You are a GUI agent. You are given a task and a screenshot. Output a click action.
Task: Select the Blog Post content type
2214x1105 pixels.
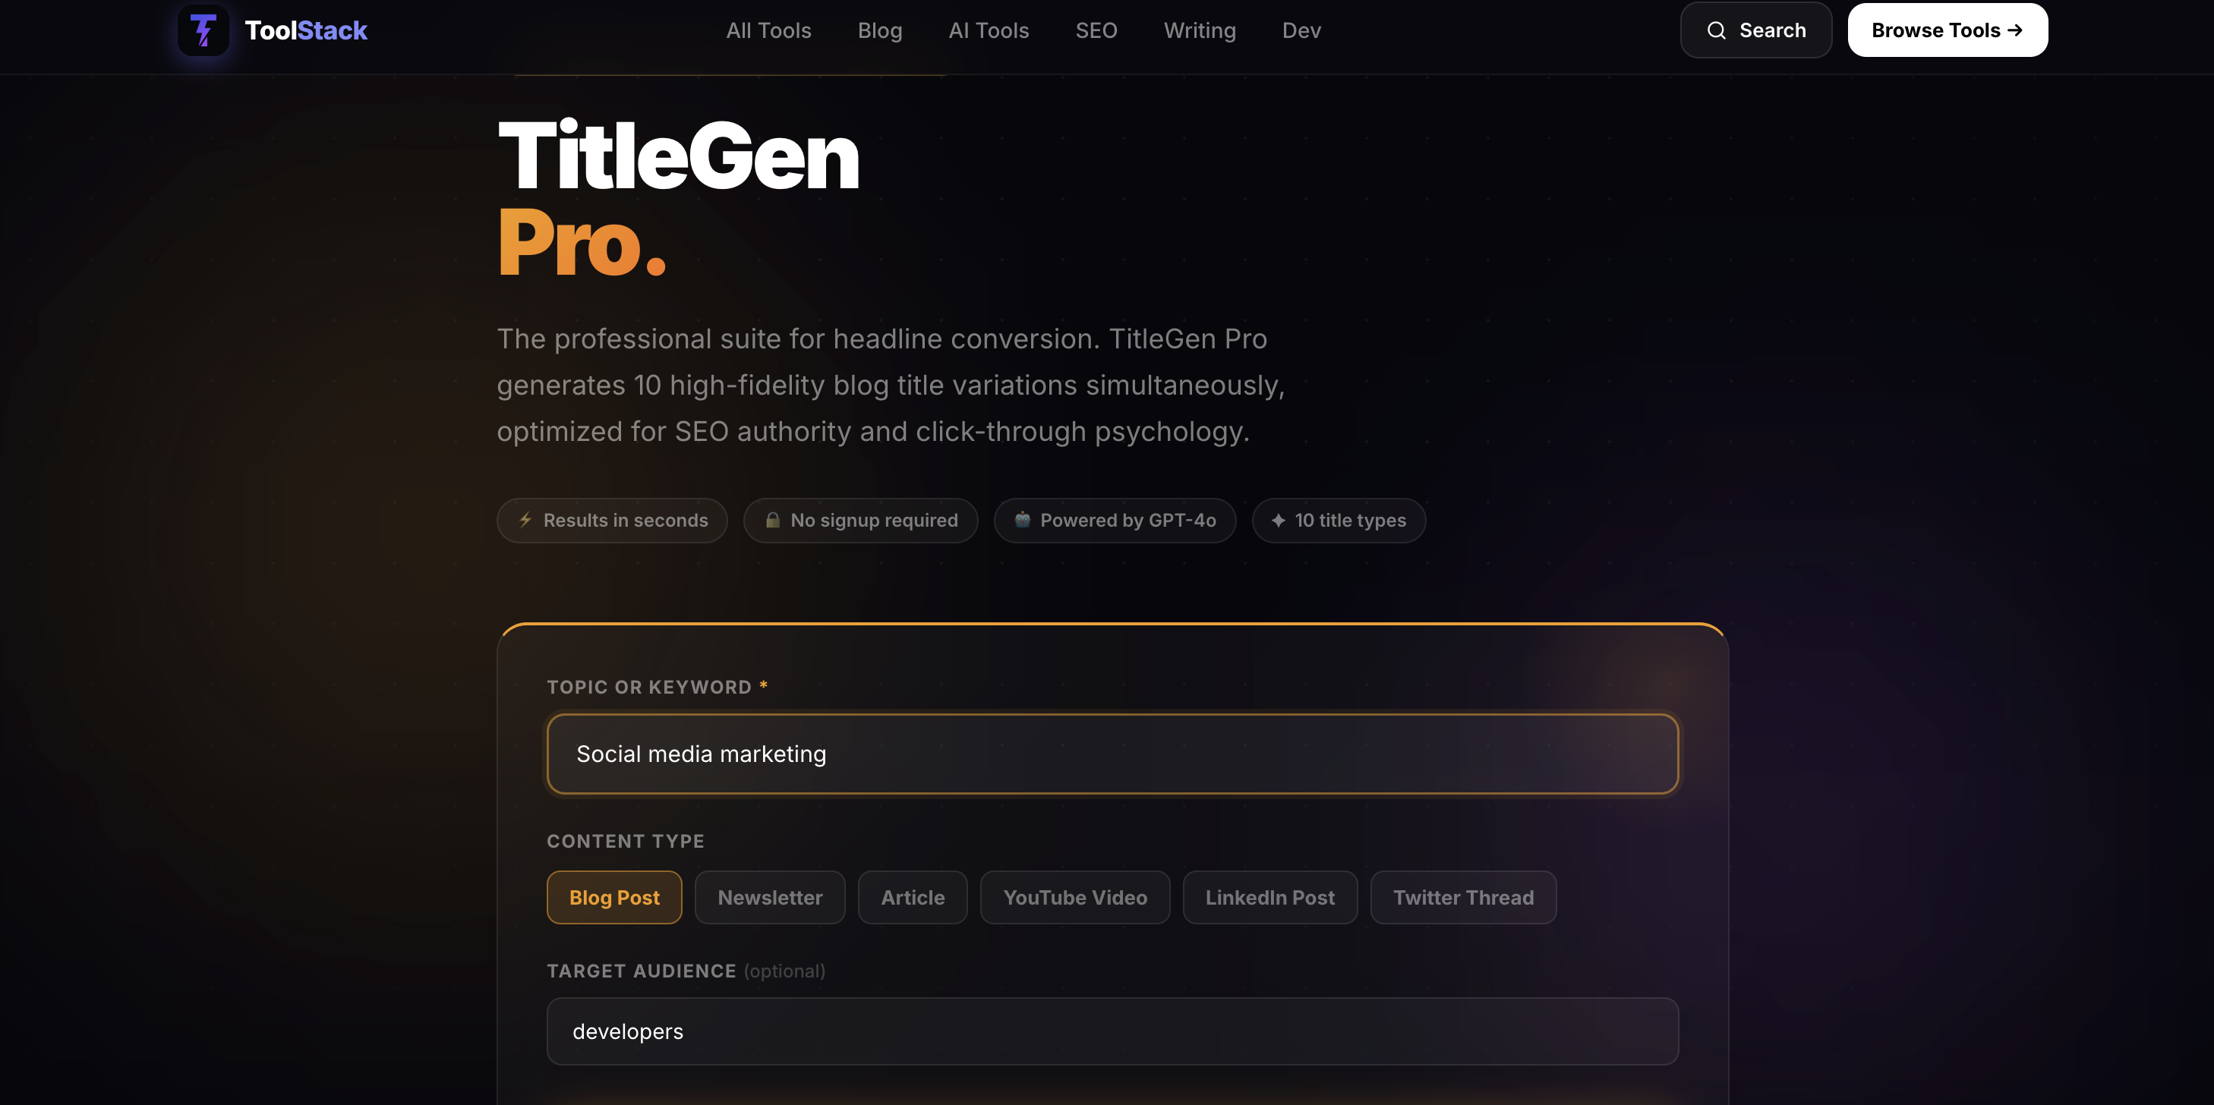pos(613,897)
